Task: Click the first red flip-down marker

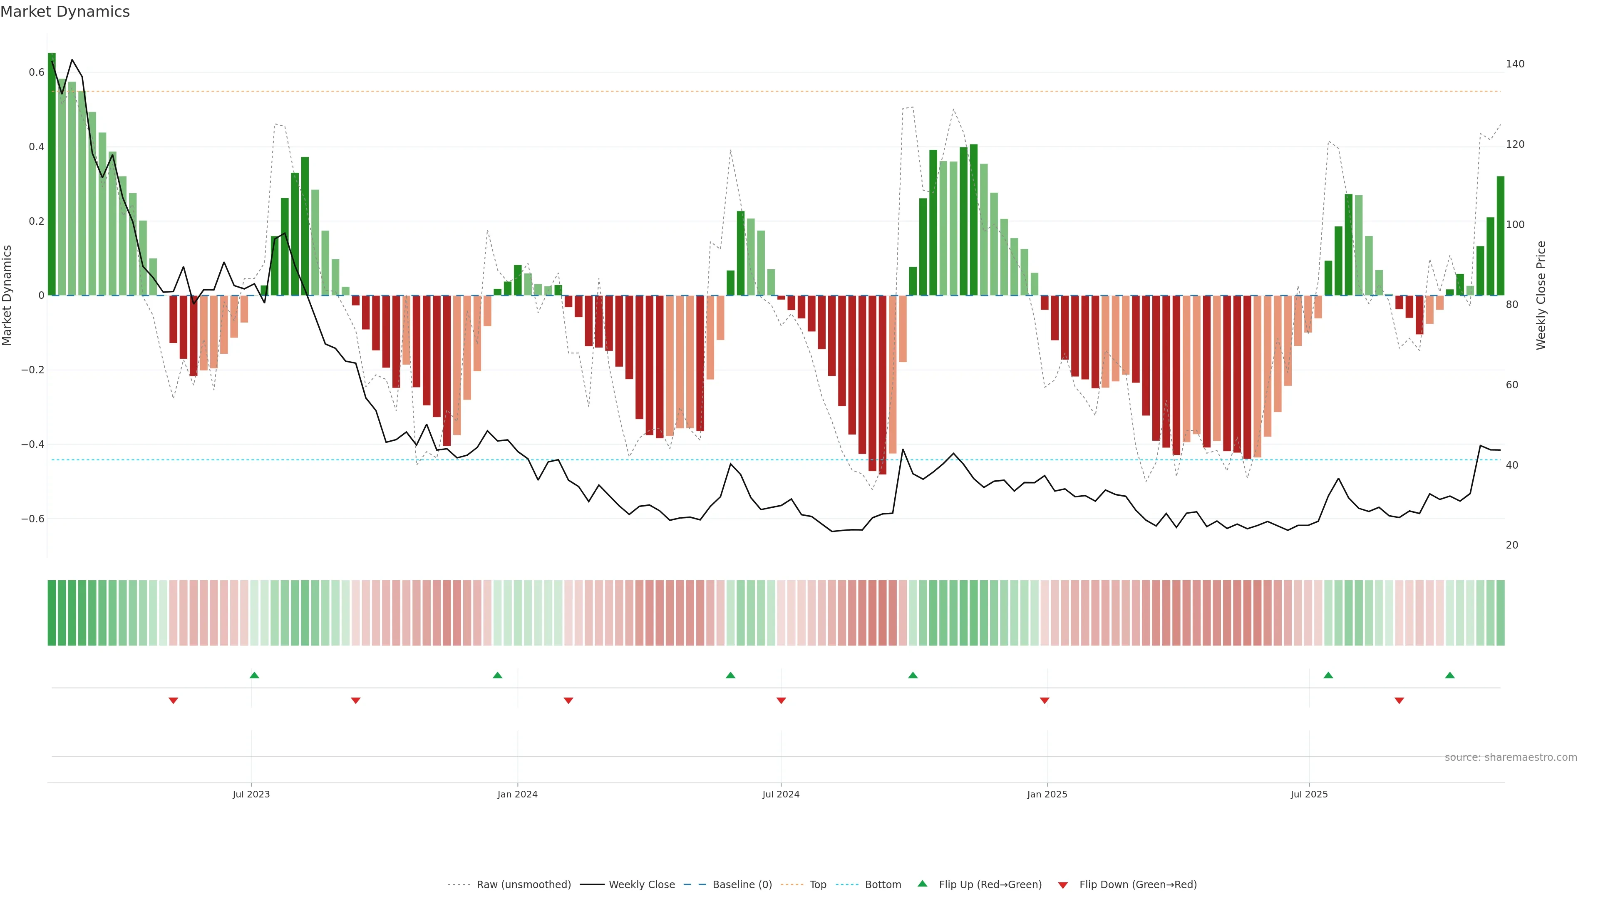Action: click(x=174, y=700)
